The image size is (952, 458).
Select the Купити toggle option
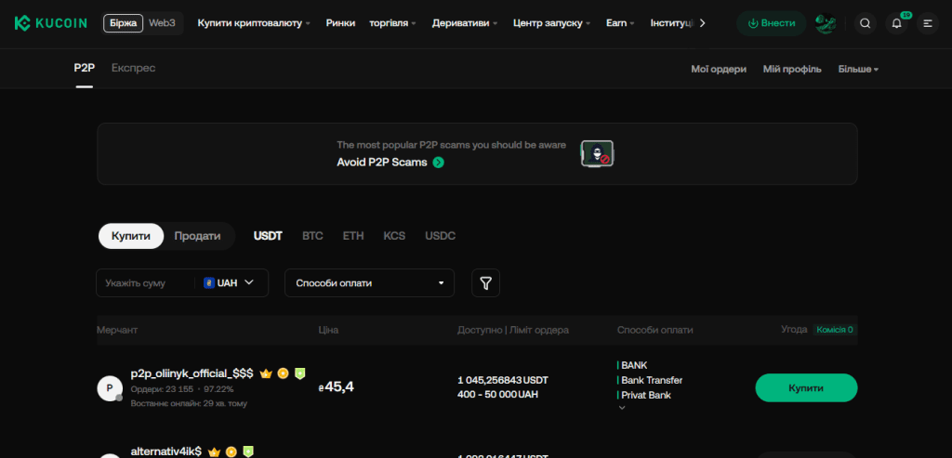tap(131, 236)
